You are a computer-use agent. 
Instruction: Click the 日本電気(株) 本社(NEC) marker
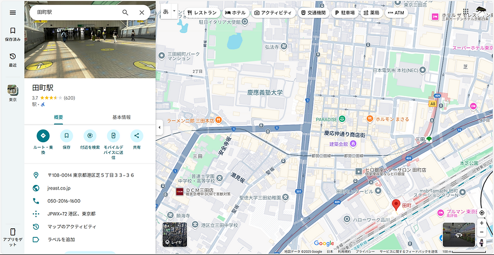[x=423, y=70]
